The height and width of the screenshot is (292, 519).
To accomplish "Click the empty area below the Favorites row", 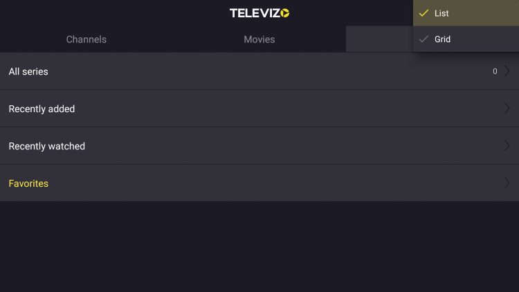I will [259, 246].
